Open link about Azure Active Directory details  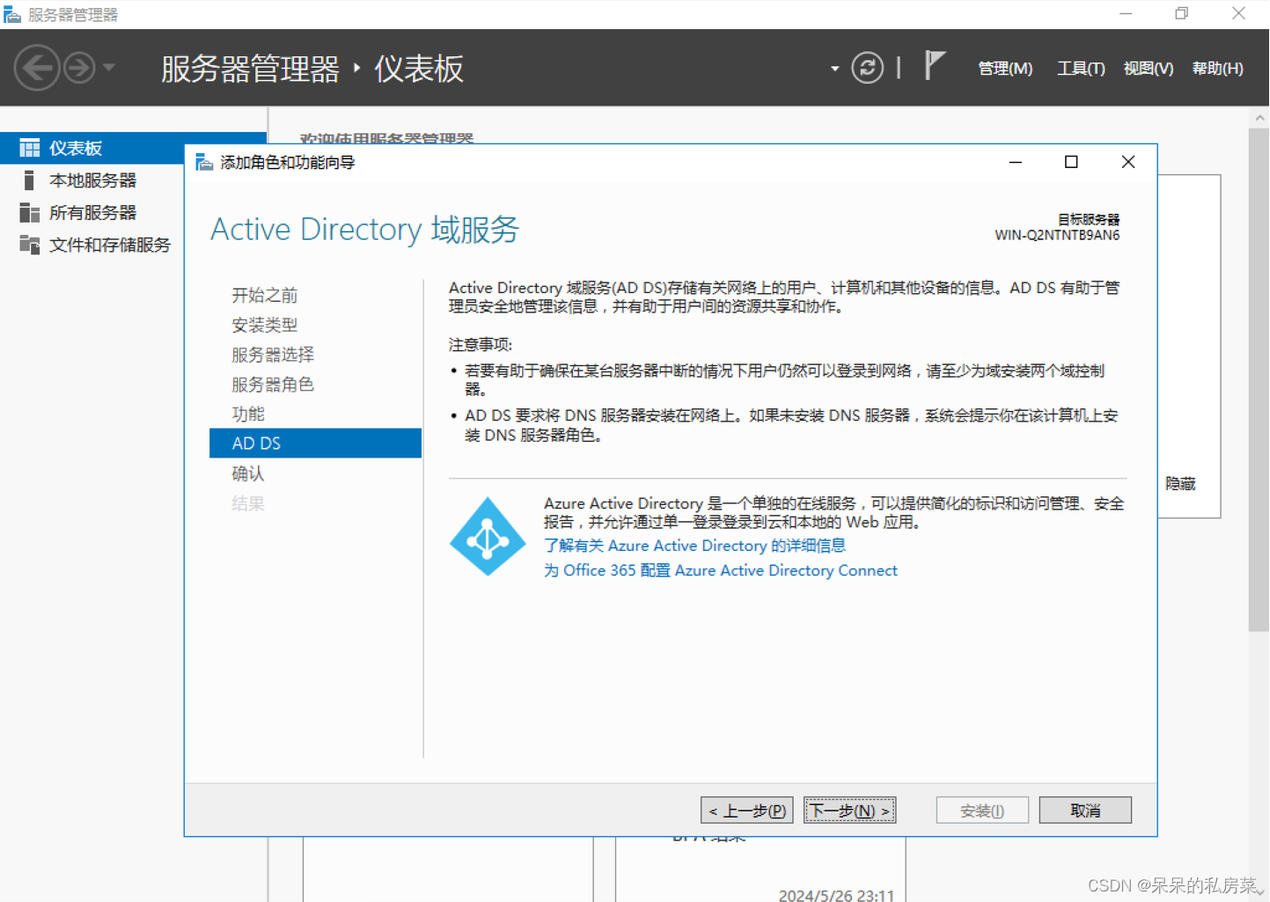[x=694, y=546]
